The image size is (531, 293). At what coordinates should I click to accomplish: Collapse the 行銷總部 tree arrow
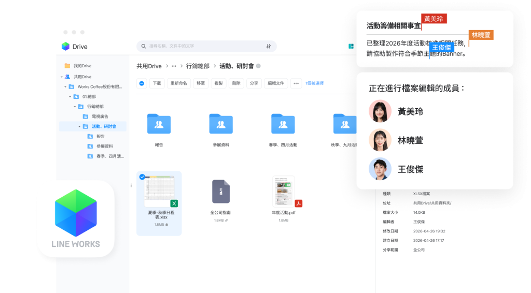pyautogui.click(x=75, y=107)
